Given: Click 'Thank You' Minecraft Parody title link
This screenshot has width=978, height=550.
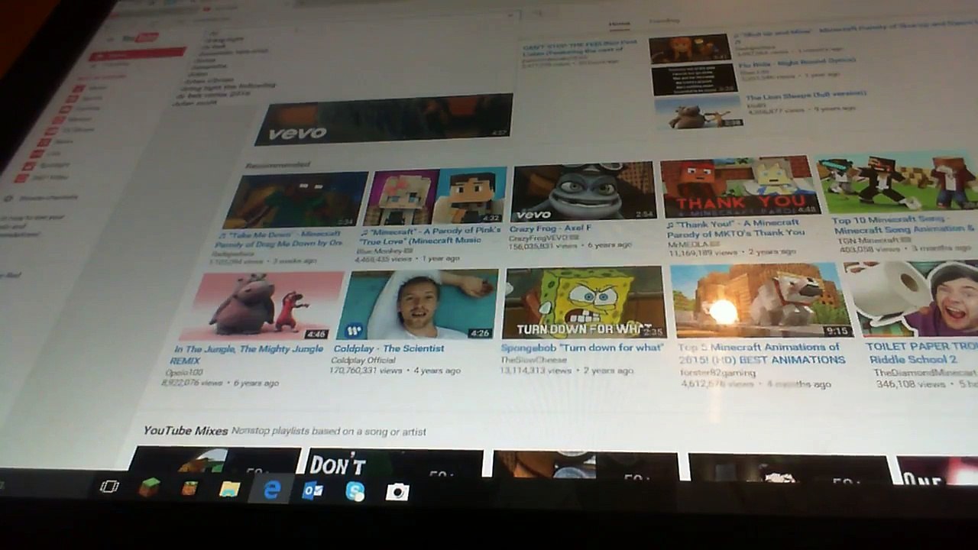Looking at the screenshot, I should click(735, 228).
